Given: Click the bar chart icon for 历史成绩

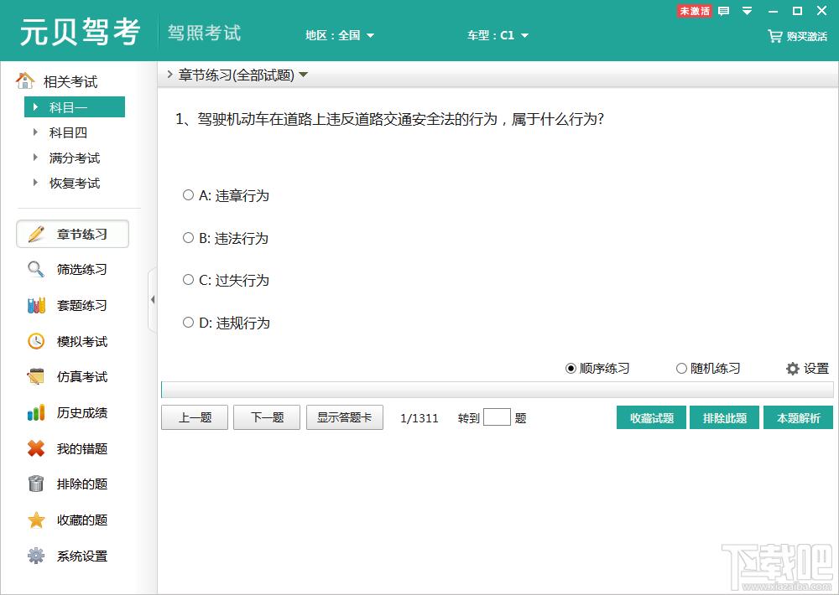Looking at the screenshot, I should (36, 413).
